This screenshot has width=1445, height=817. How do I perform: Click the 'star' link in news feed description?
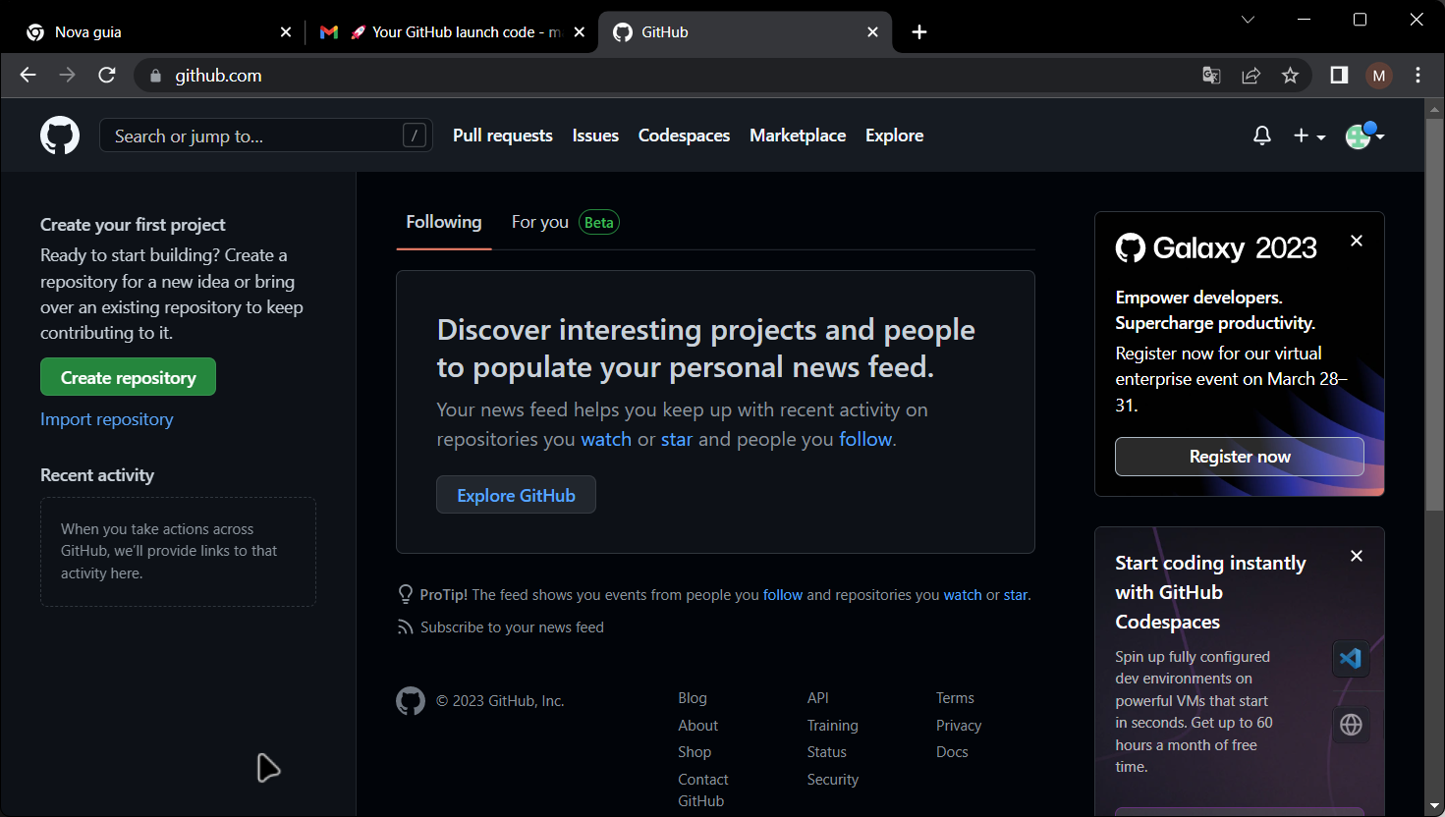(x=677, y=439)
